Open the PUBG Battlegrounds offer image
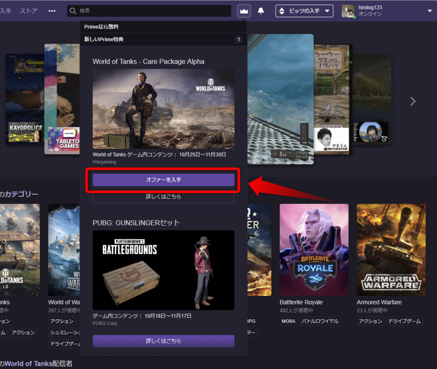The width and height of the screenshot is (437, 369). click(x=163, y=270)
